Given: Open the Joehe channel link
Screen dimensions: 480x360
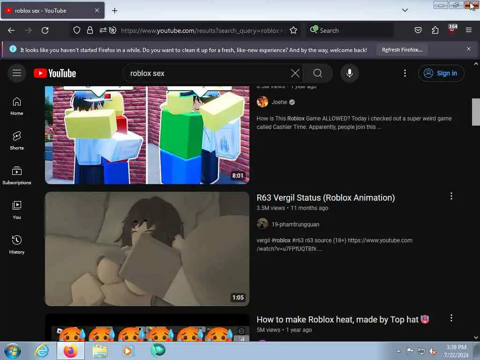Looking at the screenshot, I should click(279, 102).
